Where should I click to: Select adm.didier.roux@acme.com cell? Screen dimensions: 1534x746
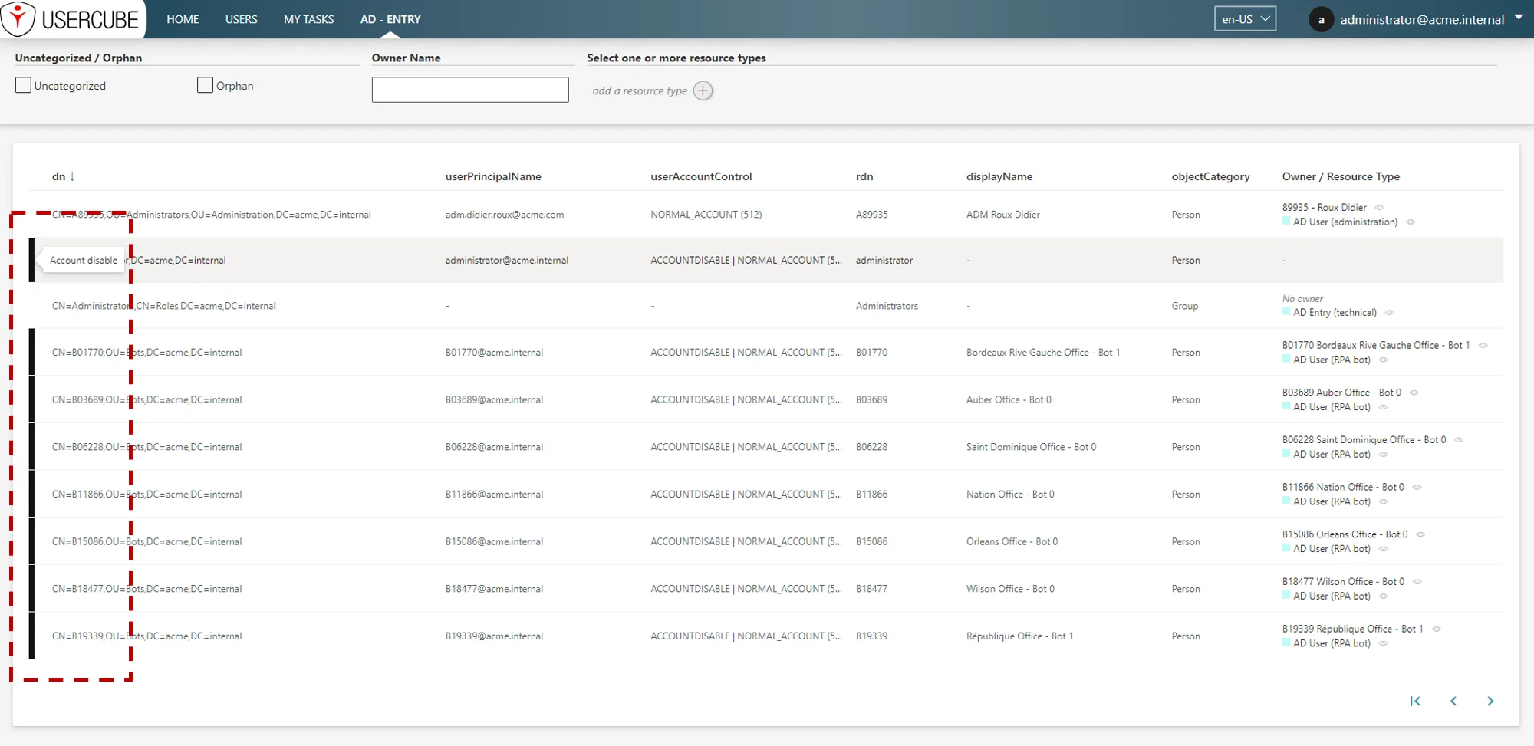point(505,215)
